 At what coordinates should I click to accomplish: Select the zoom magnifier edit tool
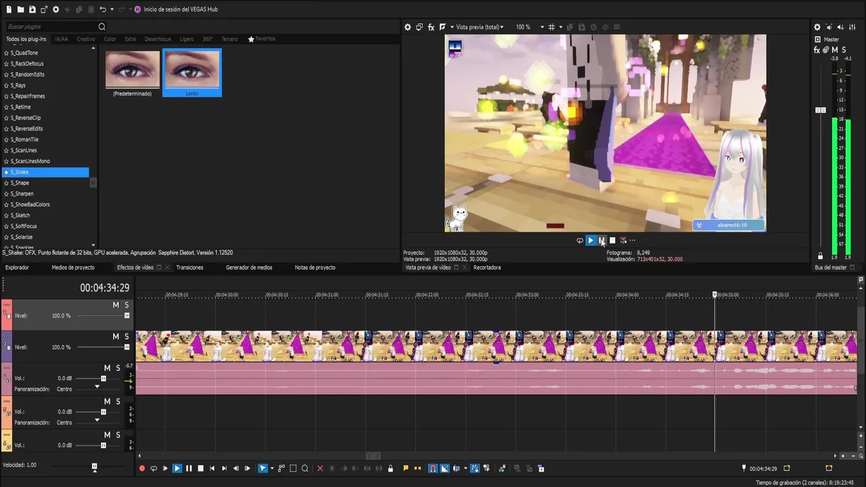coord(305,468)
